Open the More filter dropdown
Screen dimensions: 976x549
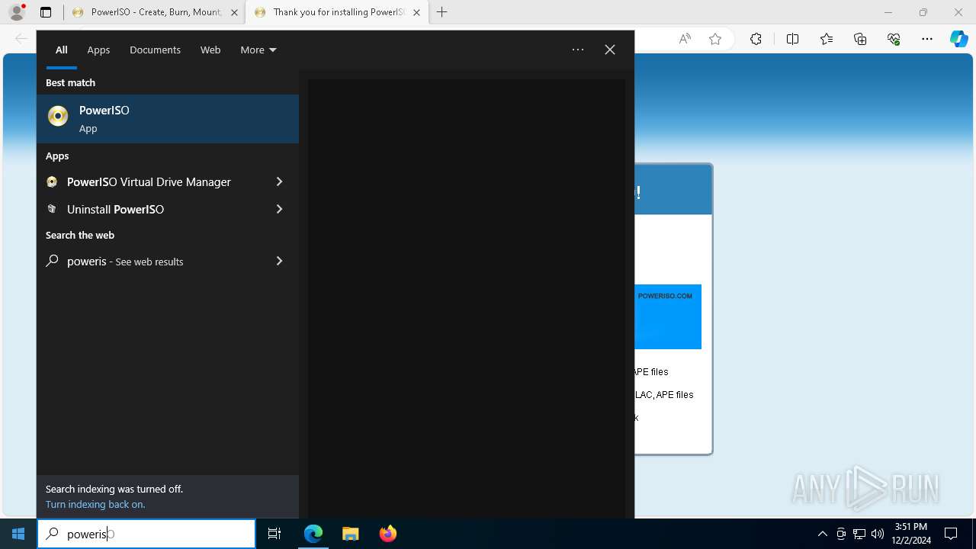tap(258, 50)
